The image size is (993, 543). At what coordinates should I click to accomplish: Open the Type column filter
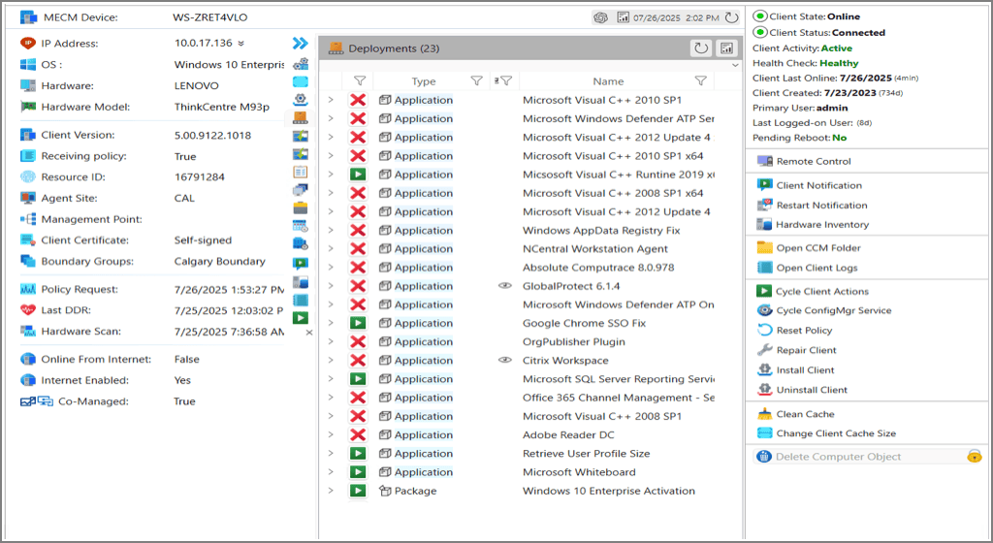pyautogui.click(x=477, y=81)
